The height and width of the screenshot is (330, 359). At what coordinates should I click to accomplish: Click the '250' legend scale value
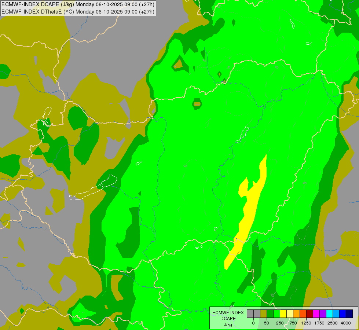(280, 323)
